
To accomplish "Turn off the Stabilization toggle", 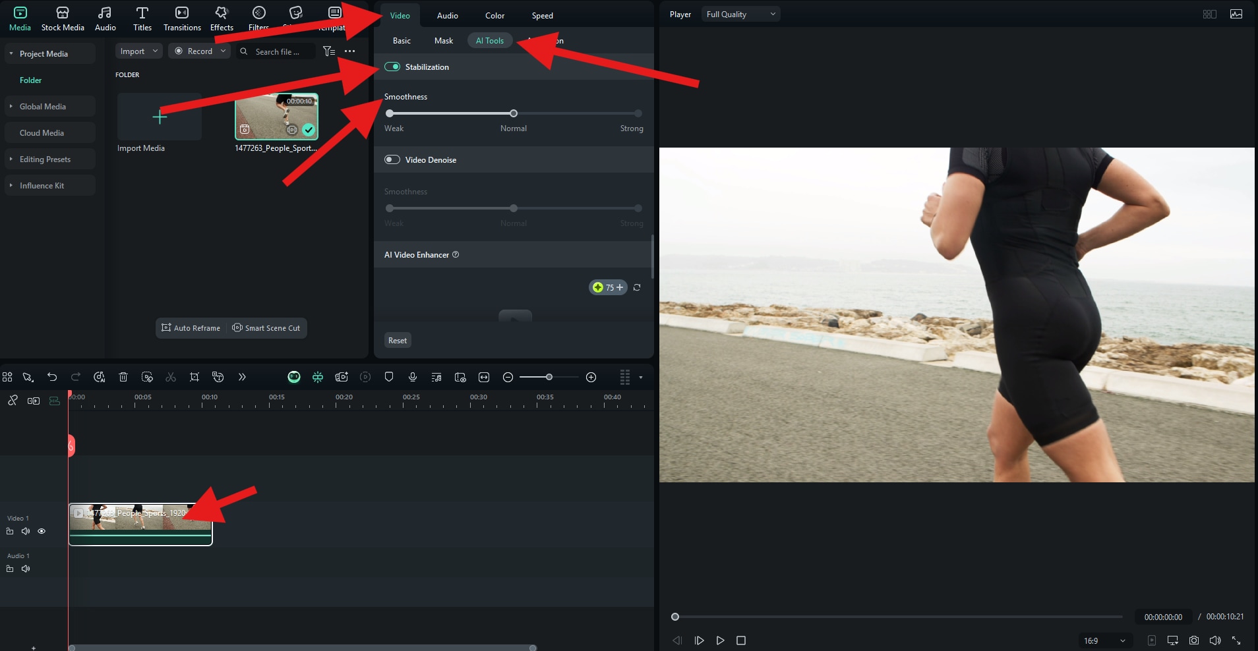I will coord(392,67).
